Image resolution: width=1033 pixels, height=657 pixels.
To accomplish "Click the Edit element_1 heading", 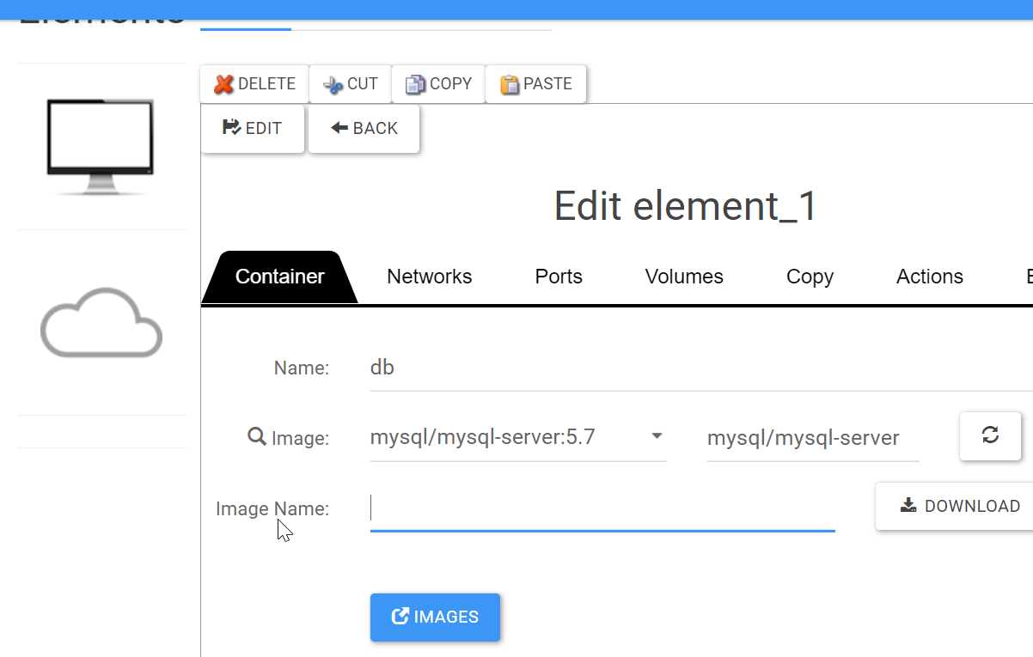I will [685, 207].
